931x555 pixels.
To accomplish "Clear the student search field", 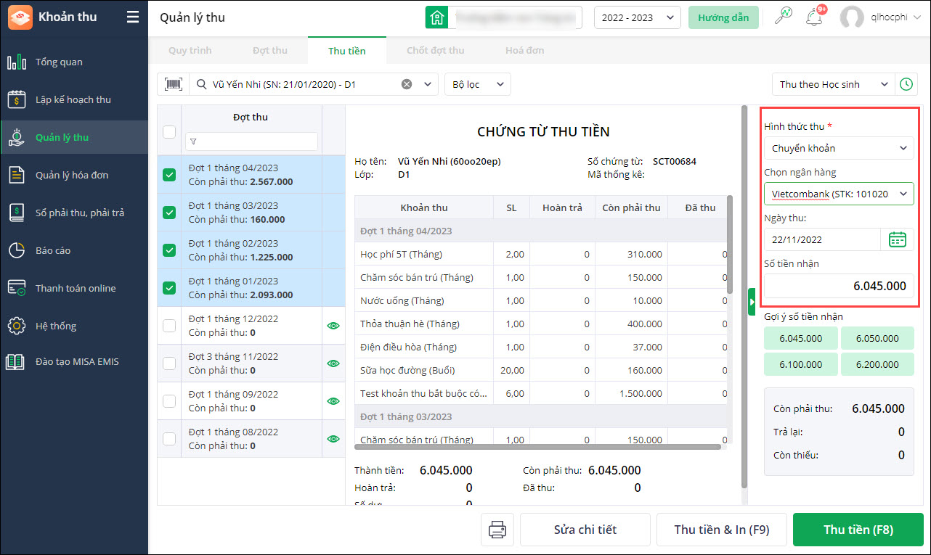I will coord(407,84).
